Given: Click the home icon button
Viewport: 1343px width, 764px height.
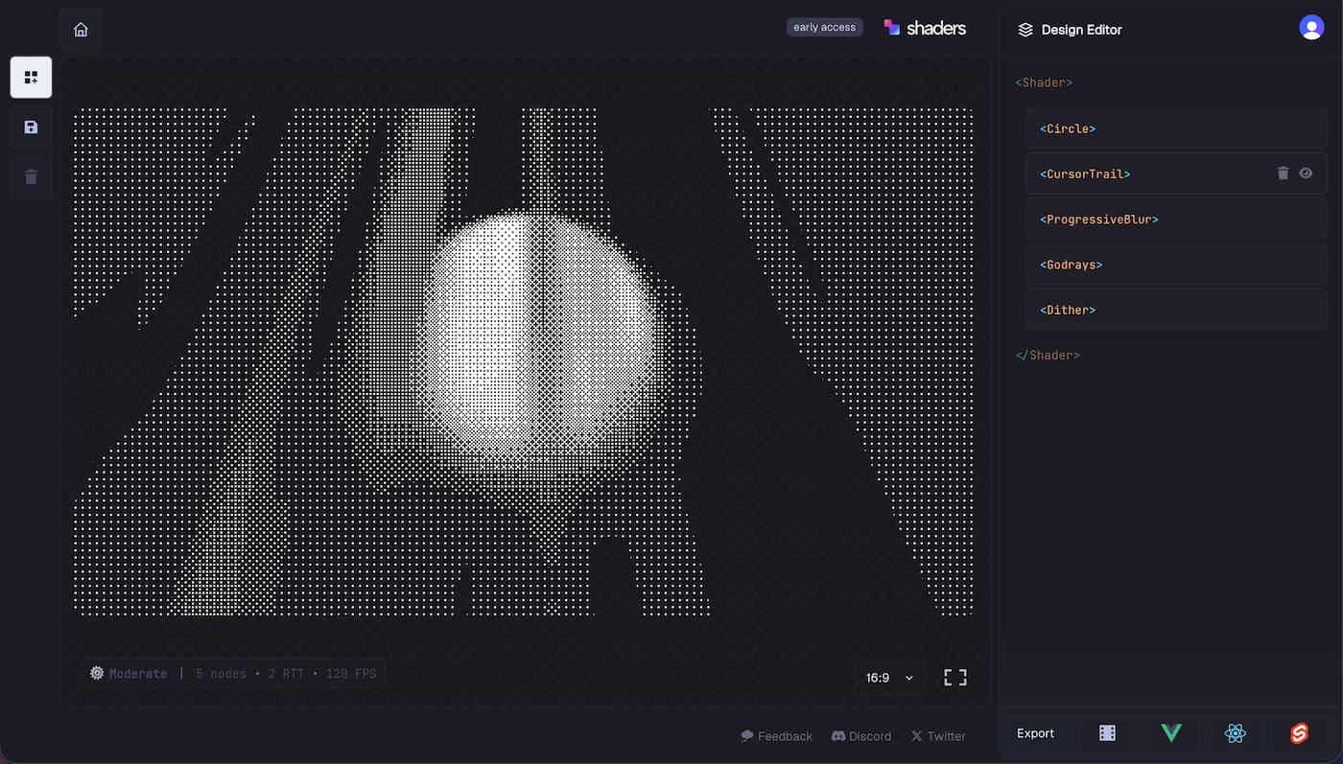Looking at the screenshot, I should 81,30.
